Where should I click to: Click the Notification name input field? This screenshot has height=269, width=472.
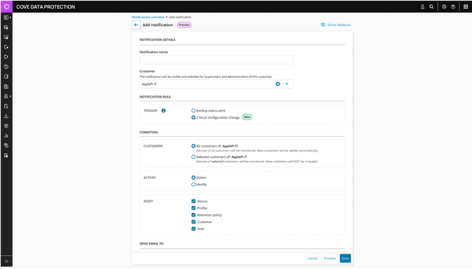click(216, 60)
